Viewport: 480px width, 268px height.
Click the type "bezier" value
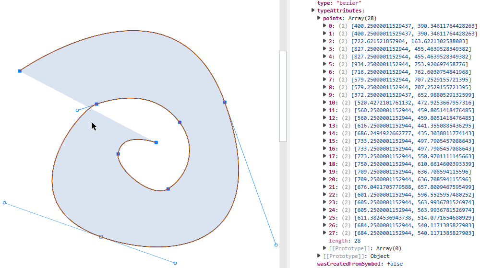point(348,3)
